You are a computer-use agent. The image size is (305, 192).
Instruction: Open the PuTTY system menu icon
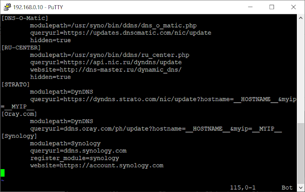pos(7,7)
